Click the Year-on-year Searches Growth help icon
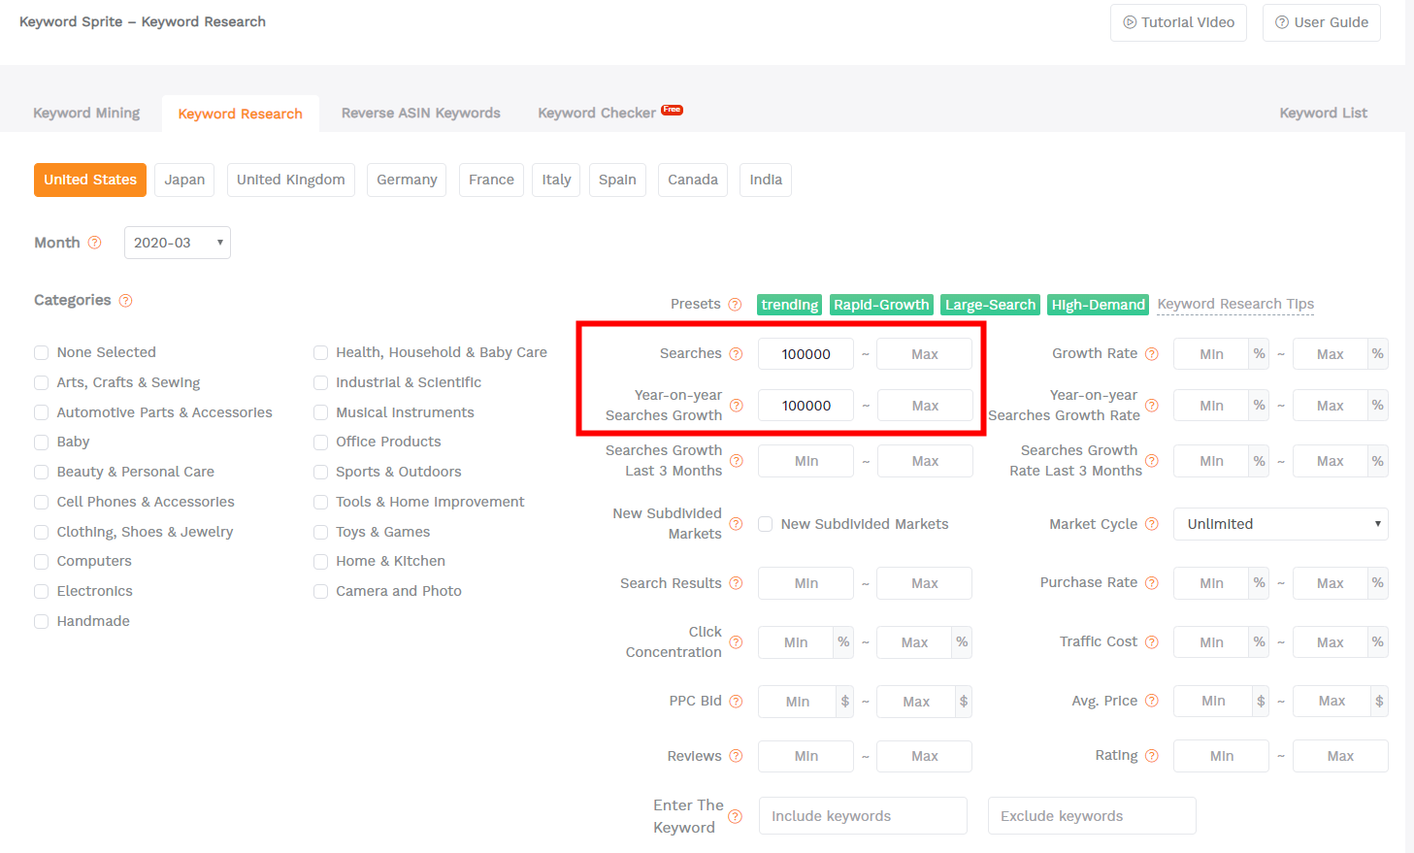This screenshot has width=1414, height=853. (x=736, y=406)
